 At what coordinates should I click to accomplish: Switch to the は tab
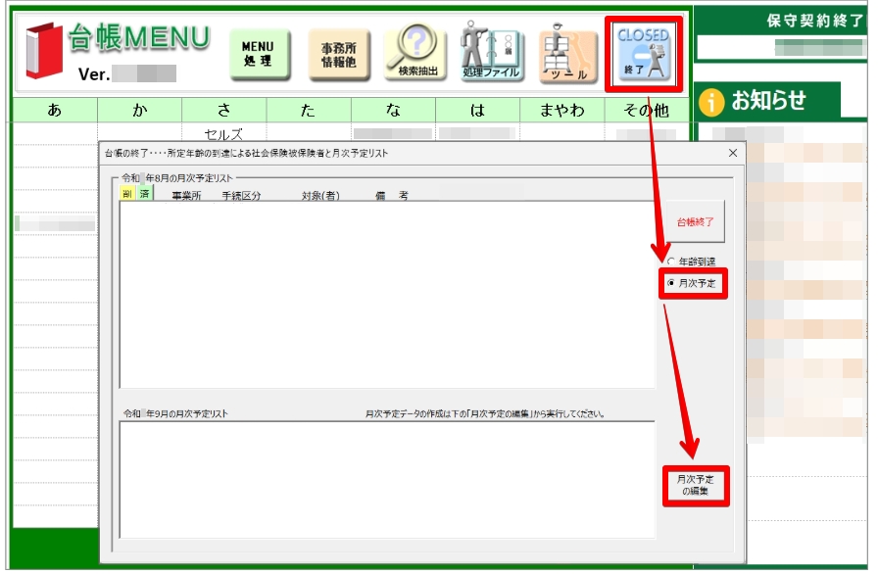[x=477, y=111]
